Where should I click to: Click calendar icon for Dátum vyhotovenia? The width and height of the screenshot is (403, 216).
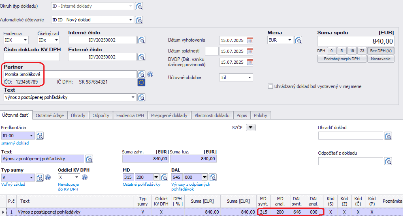[250, 40]
